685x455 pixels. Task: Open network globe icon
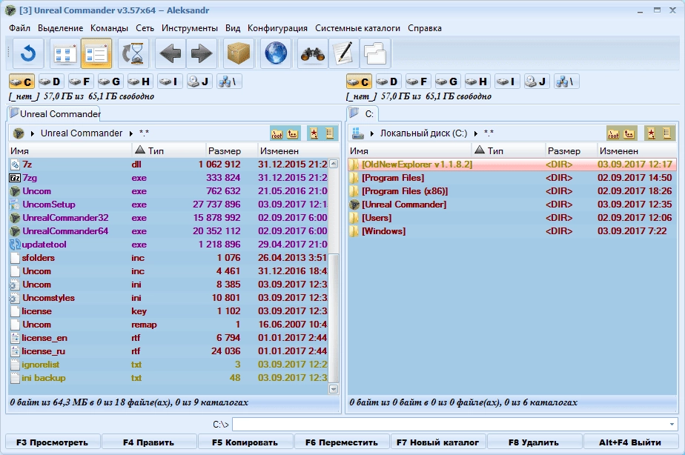coord(276,53)
